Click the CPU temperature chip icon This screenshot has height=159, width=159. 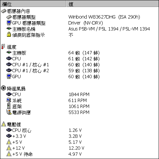point(9,58)
